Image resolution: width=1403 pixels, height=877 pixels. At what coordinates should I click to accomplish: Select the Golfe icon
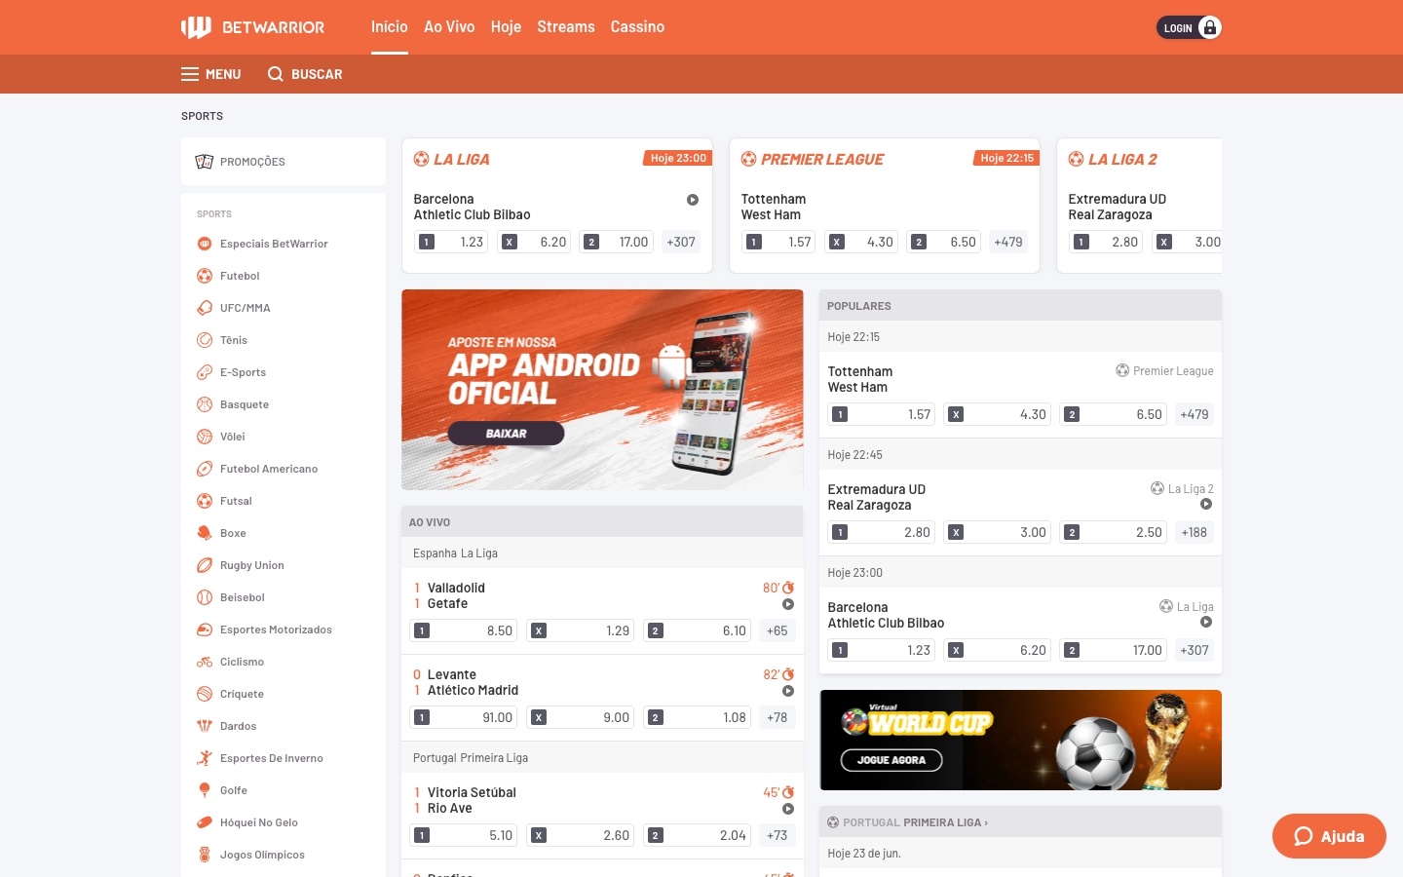coord(205,790)
